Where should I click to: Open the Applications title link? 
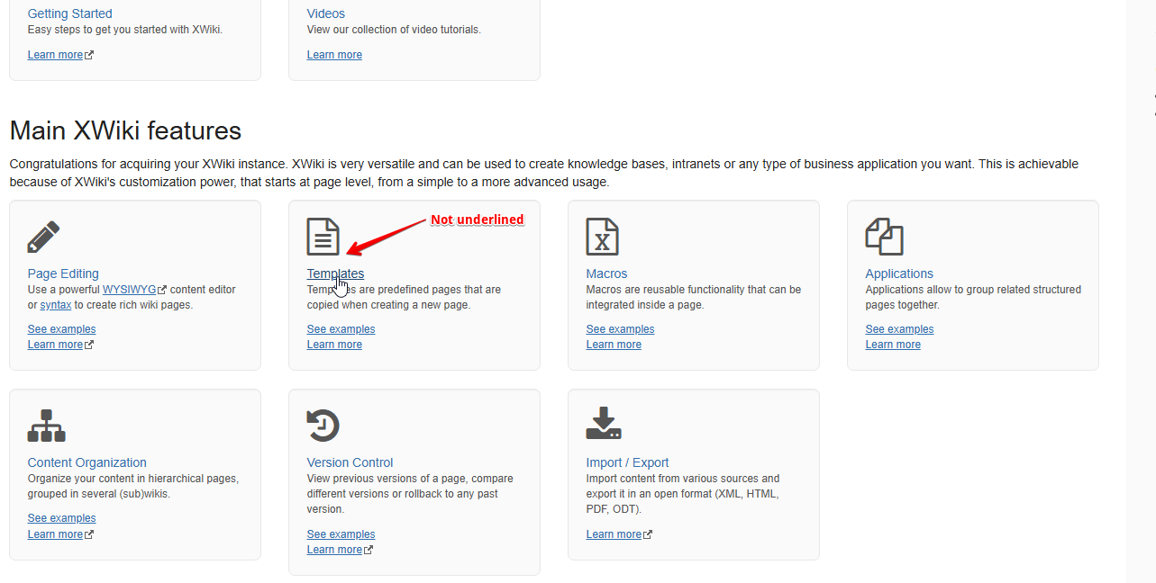click(x=899, y=274)
